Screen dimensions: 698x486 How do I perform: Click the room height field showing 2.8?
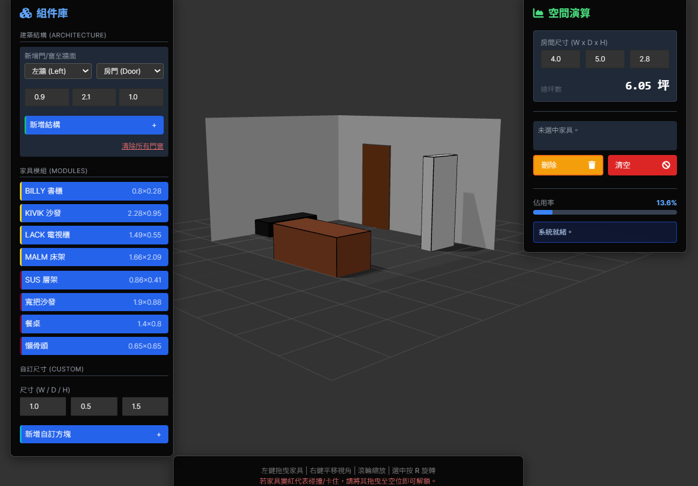tap(649, 59)
